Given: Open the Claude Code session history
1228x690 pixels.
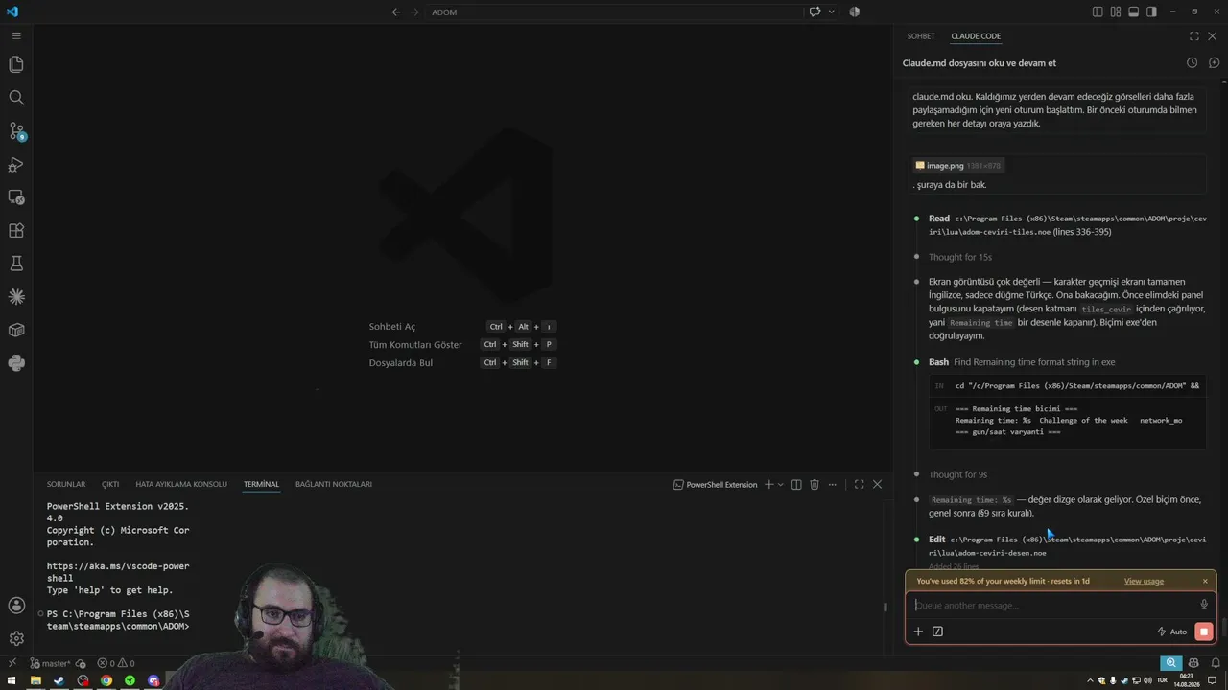Looking at the screenshot, I should coord(1192,62).
